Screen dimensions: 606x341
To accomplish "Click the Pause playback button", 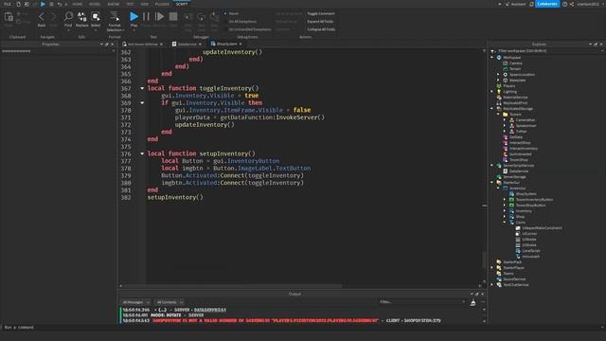I will [146, 17].
